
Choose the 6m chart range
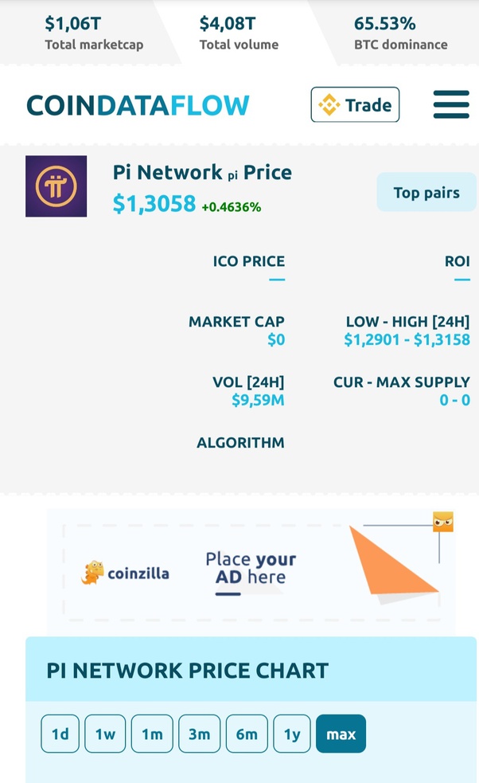coord(247,734)
